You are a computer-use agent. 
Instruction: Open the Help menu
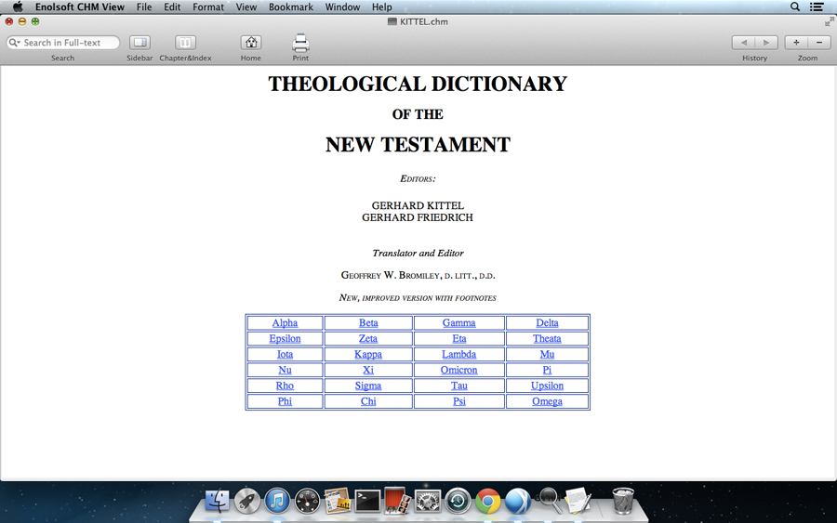[x=381, y=7]
